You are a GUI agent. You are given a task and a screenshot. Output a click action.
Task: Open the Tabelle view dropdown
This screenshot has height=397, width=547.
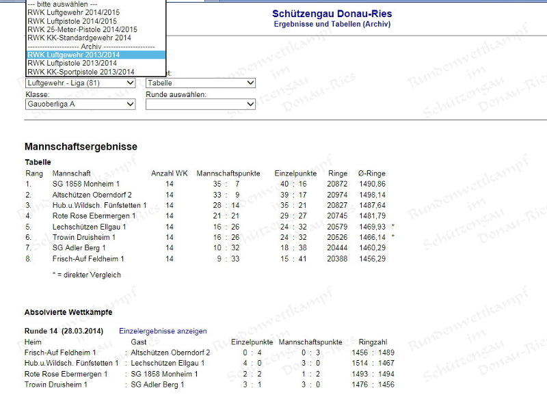tap(200, 83)
